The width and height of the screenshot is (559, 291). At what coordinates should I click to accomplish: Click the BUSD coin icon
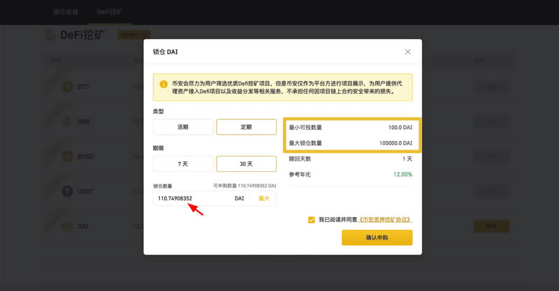[x=67, y=156]
